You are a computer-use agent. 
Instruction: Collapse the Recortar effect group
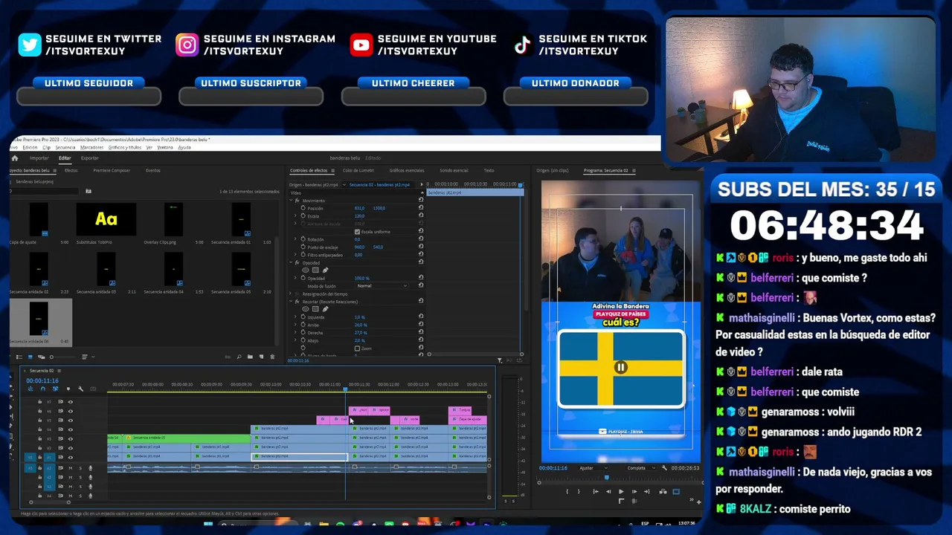coord(291,302)
